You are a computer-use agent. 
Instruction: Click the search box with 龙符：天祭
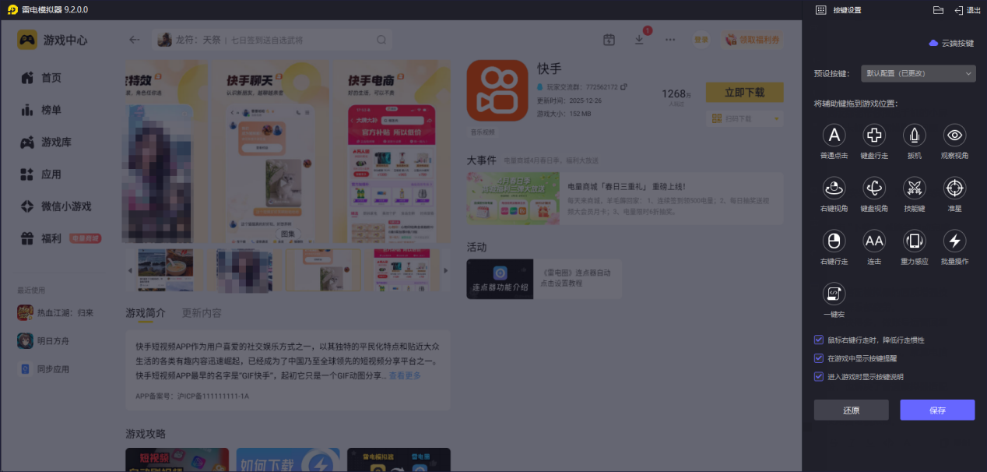[271, 40]
